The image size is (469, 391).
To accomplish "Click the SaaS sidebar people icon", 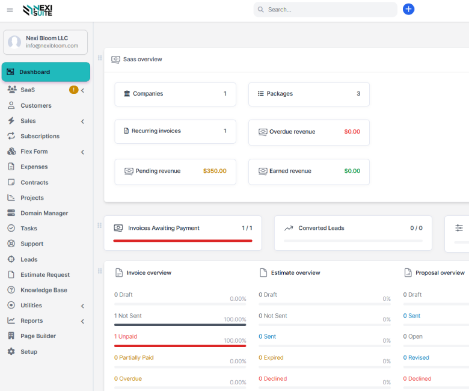I will coord(11,90).
